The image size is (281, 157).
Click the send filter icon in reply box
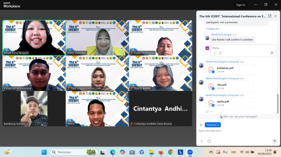[x=272, y=53]
